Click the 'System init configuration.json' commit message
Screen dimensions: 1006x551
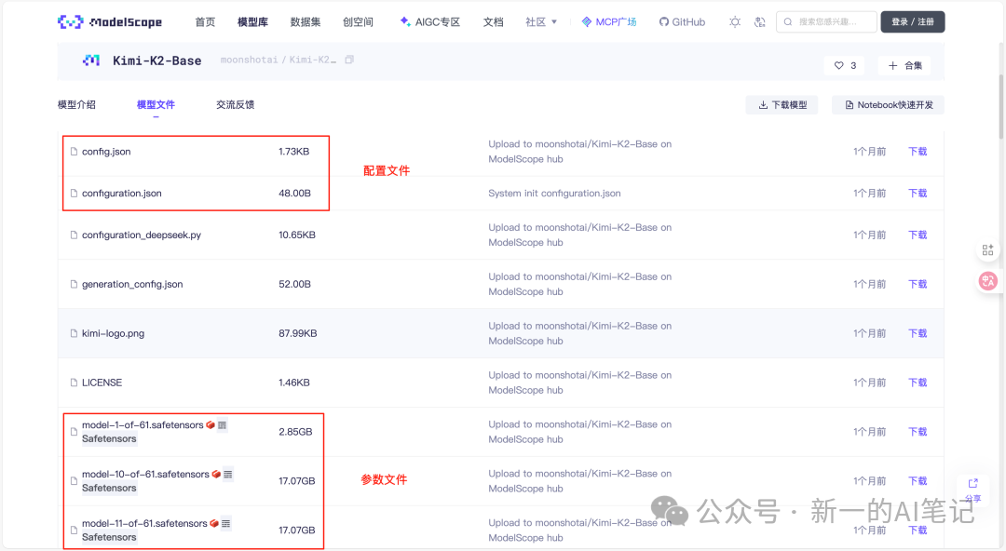point(554,193)
